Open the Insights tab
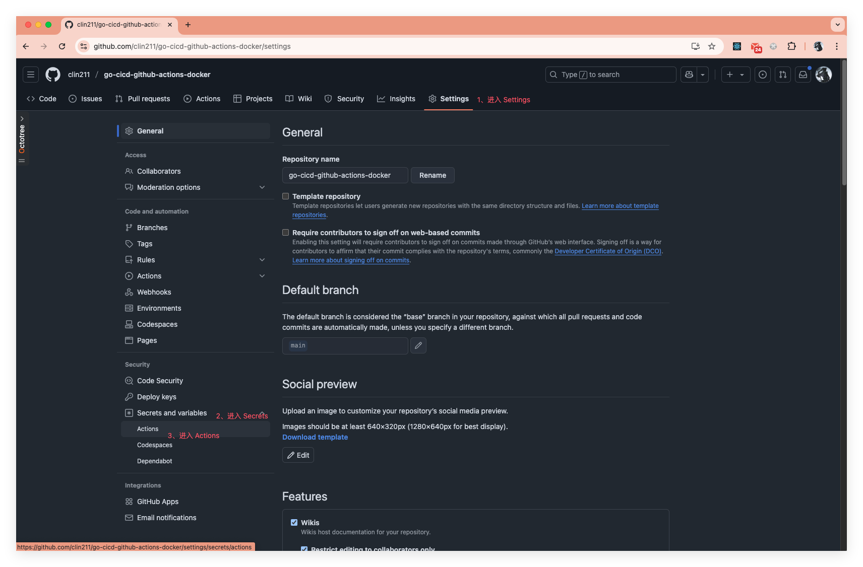863x567 pixels. click(396, 99)
